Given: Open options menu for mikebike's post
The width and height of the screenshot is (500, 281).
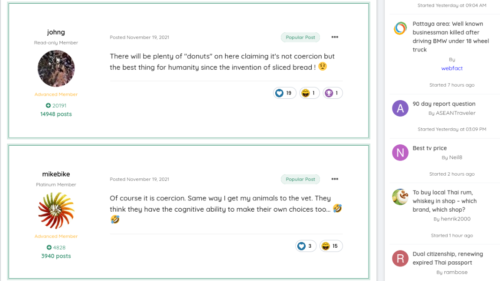Looking at the screenshot, I should pos(334,179).
